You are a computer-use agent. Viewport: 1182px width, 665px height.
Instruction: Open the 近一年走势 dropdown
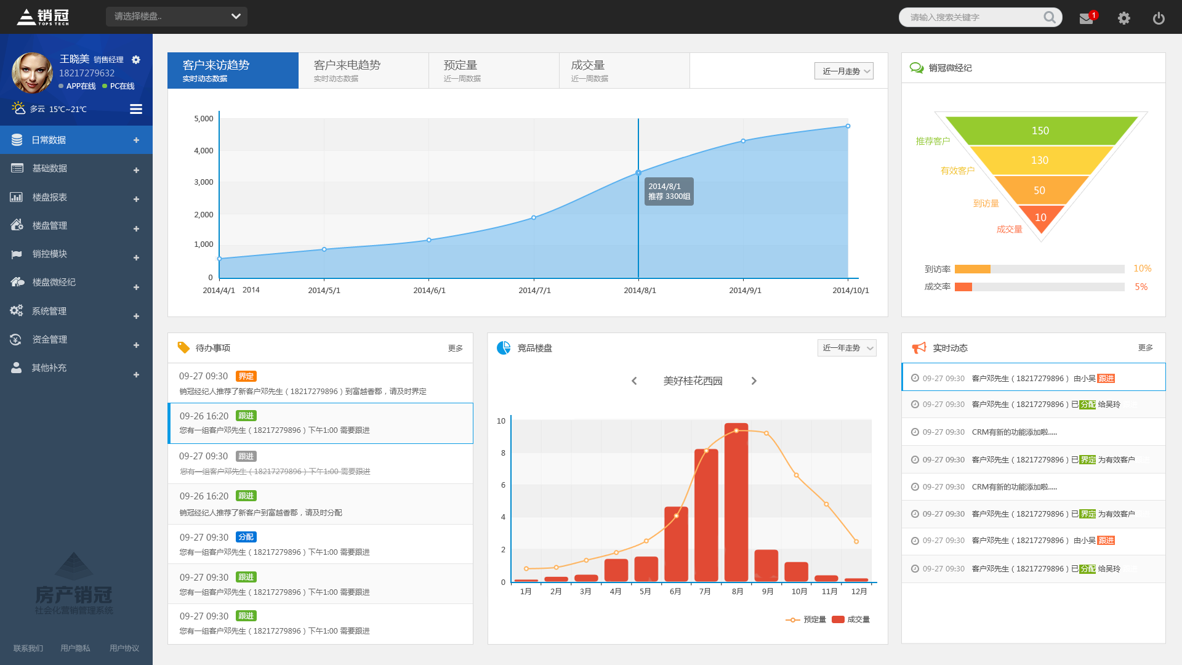[x=847, y=348]
